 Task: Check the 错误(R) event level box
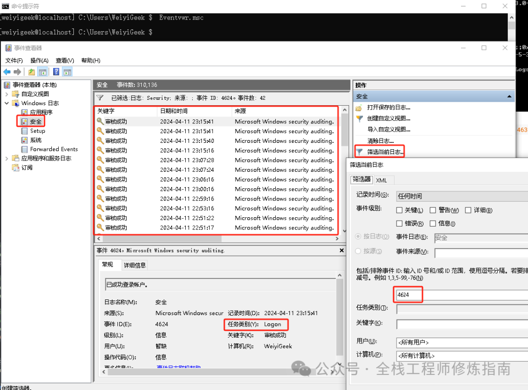point(399,224)
